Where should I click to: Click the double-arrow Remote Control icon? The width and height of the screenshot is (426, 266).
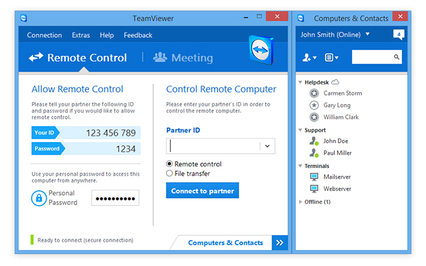[36, 57]
